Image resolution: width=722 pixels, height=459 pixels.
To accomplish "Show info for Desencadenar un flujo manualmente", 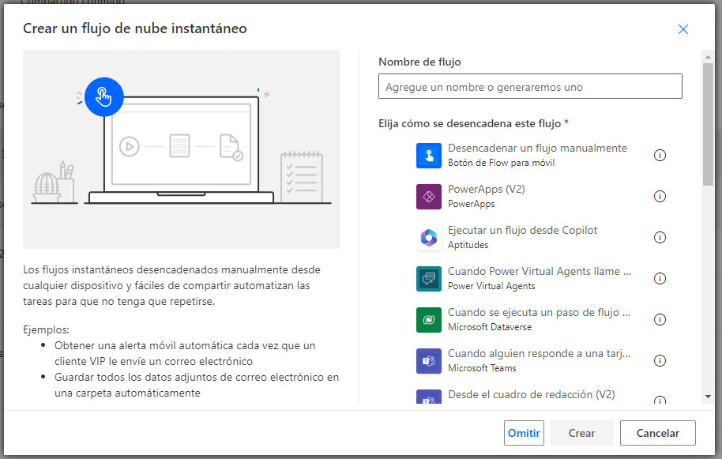I will click(x=660, y=156).
